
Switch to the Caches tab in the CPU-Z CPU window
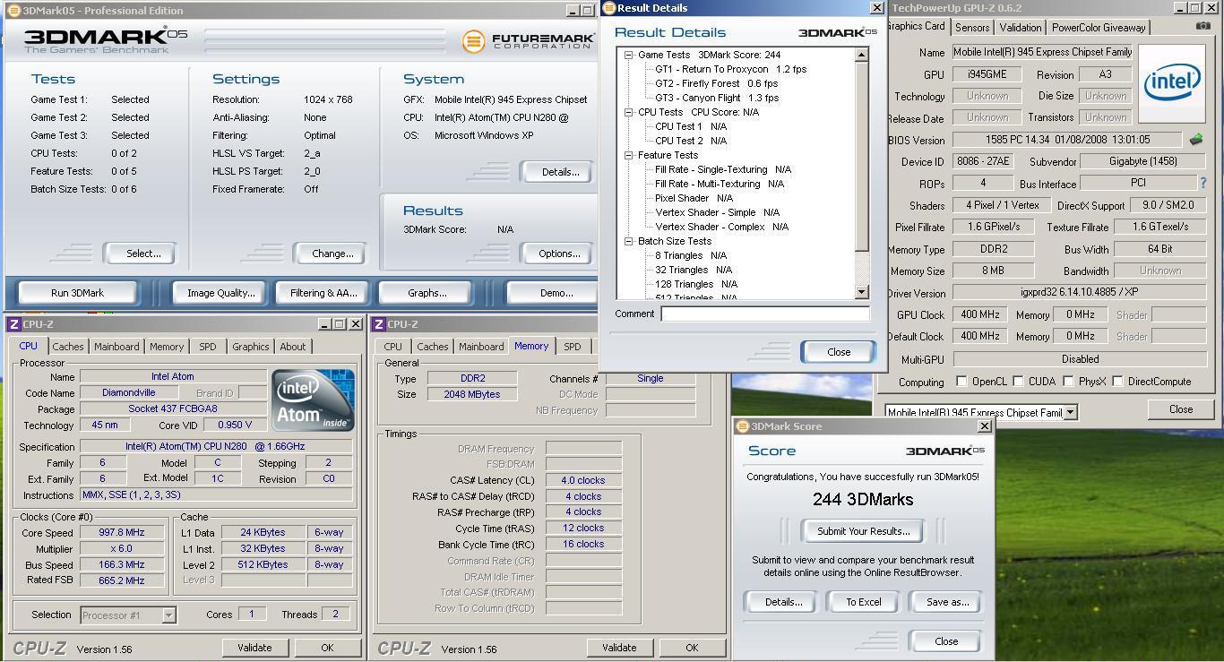pyautogui.click(x=67, y=347)
